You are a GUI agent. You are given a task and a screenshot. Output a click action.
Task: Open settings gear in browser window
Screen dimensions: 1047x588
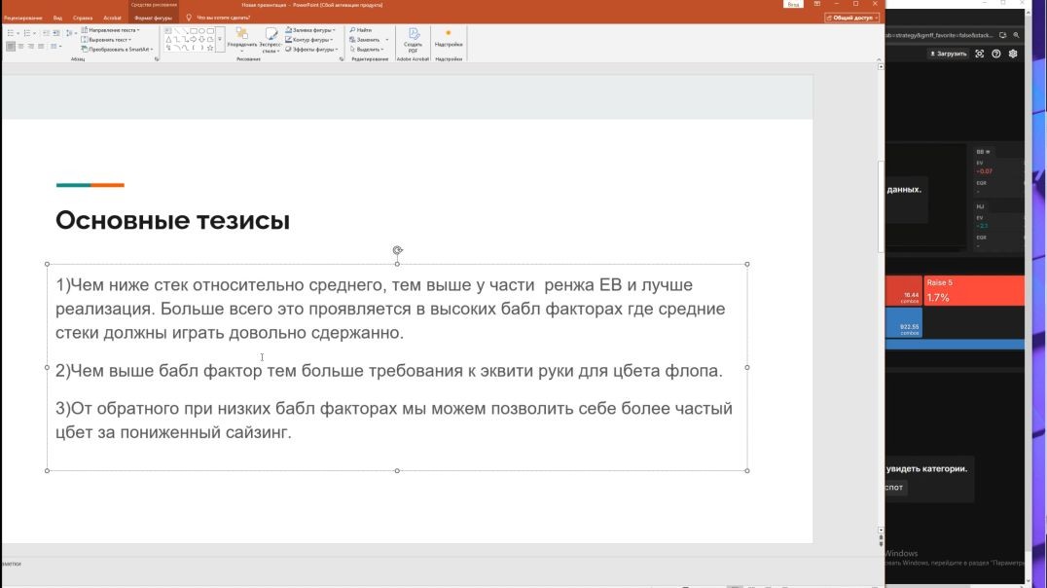(1013, 54)
